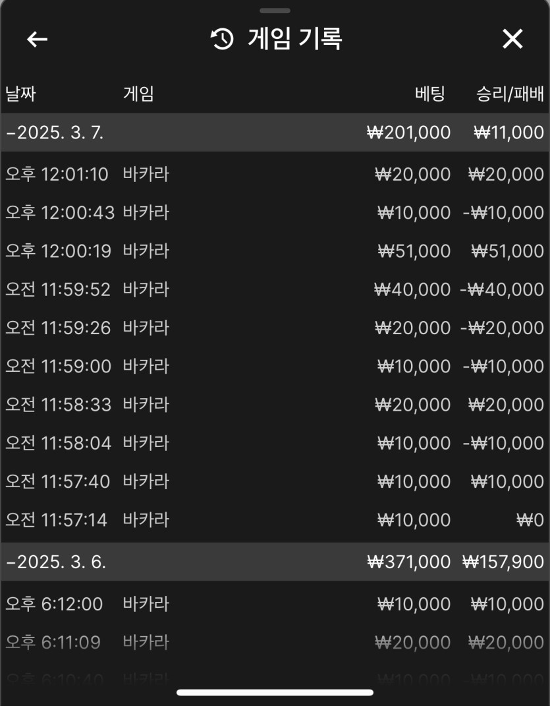Tap the drag handle at the sheet top
This screenshot has width=550, height=706.
click(x=275, y=11)
